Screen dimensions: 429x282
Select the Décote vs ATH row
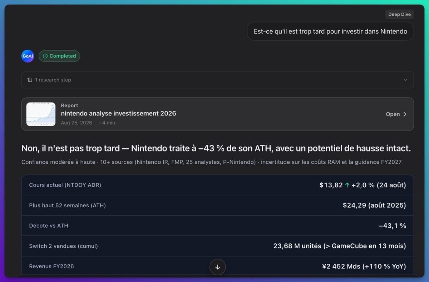(217, 226)
